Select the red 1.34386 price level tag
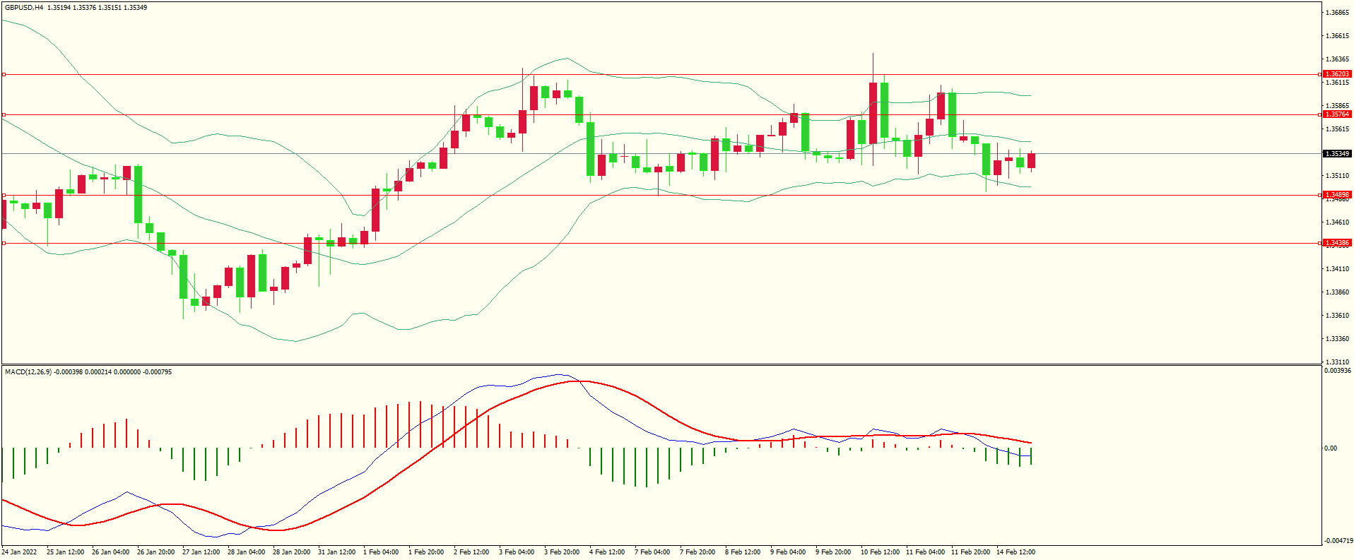Screen dimensions: 1354x560 click(1336, 243)
